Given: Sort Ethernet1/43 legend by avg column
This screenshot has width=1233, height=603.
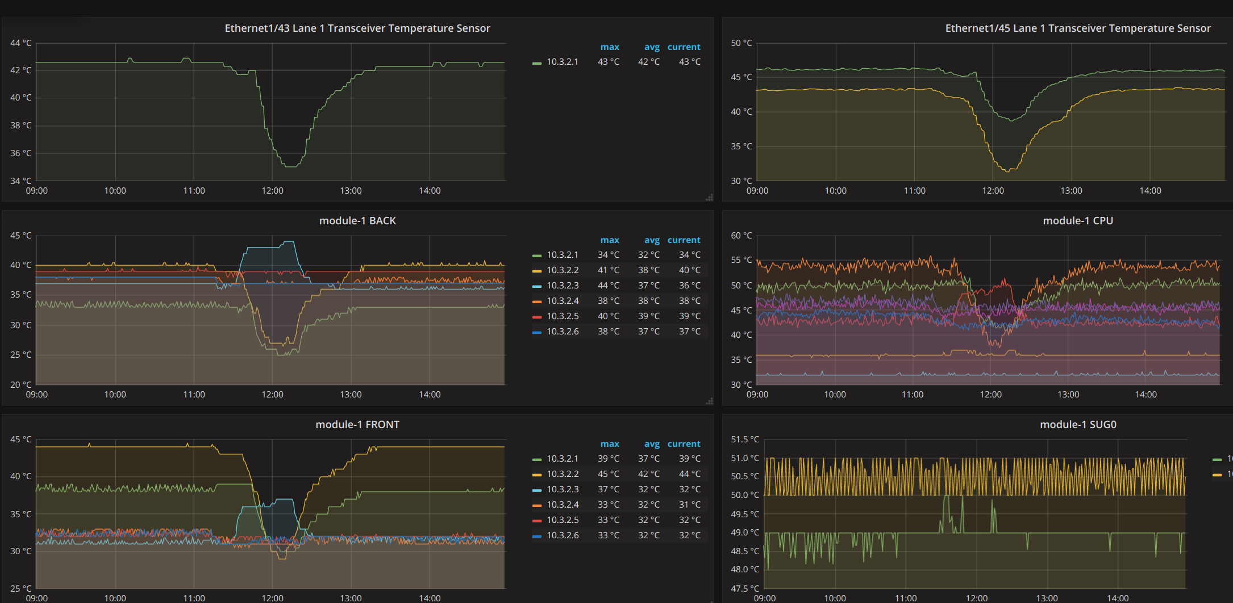Looking at the screenshot, I should [x=652, y=47].
